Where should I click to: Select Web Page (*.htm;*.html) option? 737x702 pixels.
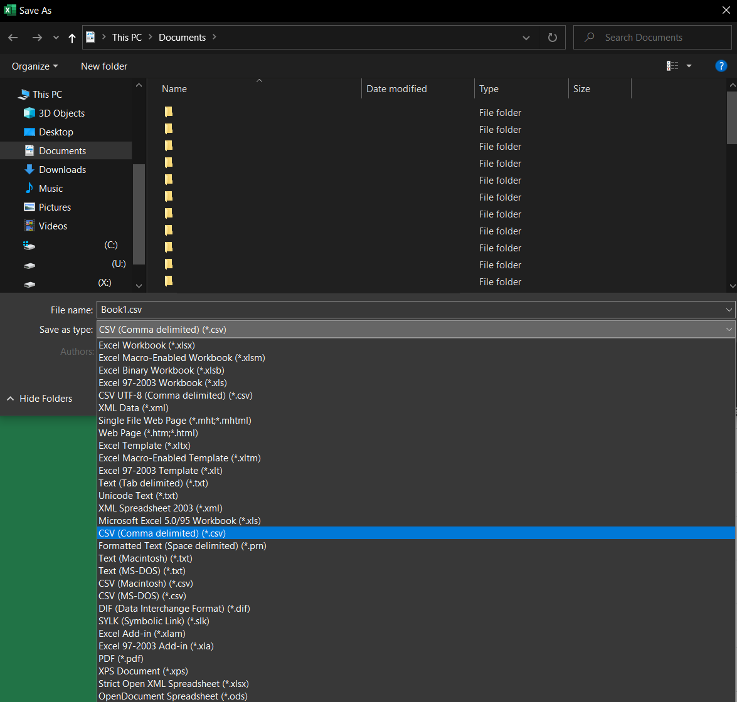click(416, 433)
